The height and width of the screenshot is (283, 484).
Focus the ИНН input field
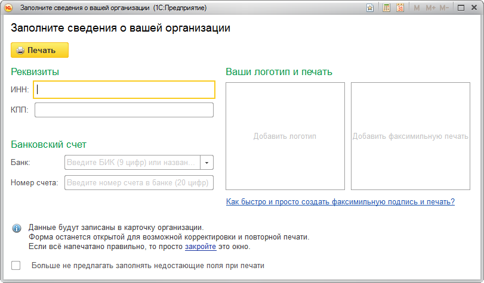[x=124, y=90]
